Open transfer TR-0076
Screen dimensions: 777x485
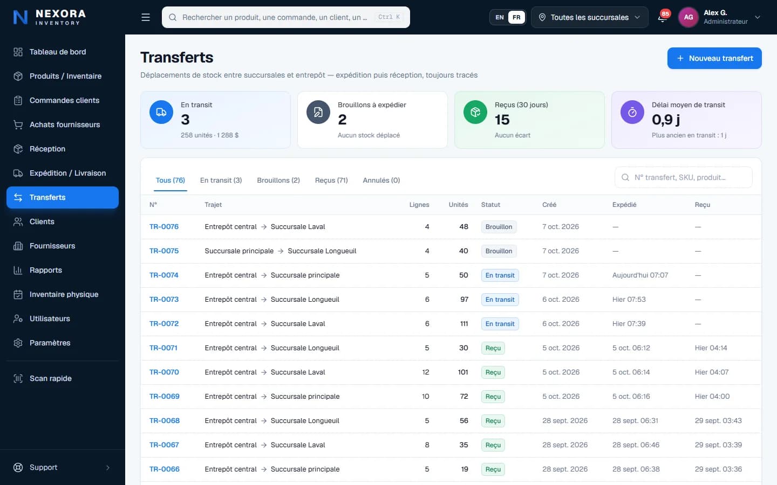(164, 227)
